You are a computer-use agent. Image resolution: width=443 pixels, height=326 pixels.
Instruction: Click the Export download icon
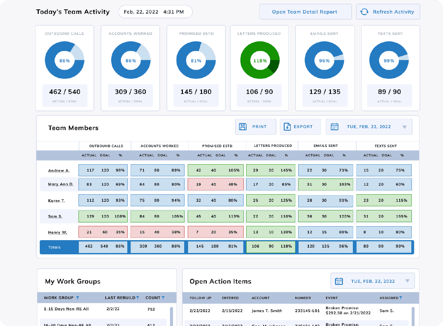point(287,127)
